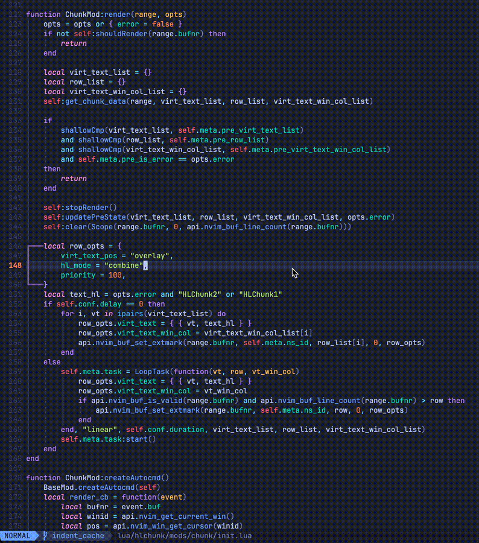479x543 pixels.
Task: Click the self.meta.task:start() call
Action: click(108, 439)
